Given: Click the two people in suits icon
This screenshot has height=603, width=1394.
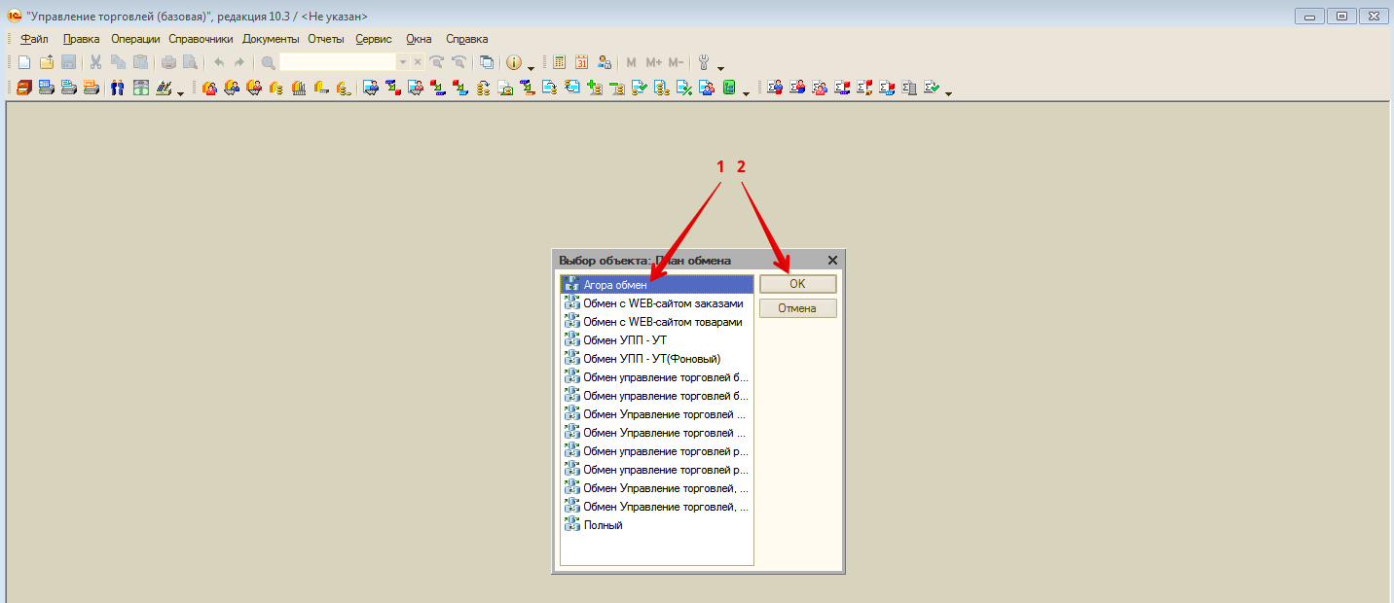Looking at the screenshot, I should [x=118, y=89].
